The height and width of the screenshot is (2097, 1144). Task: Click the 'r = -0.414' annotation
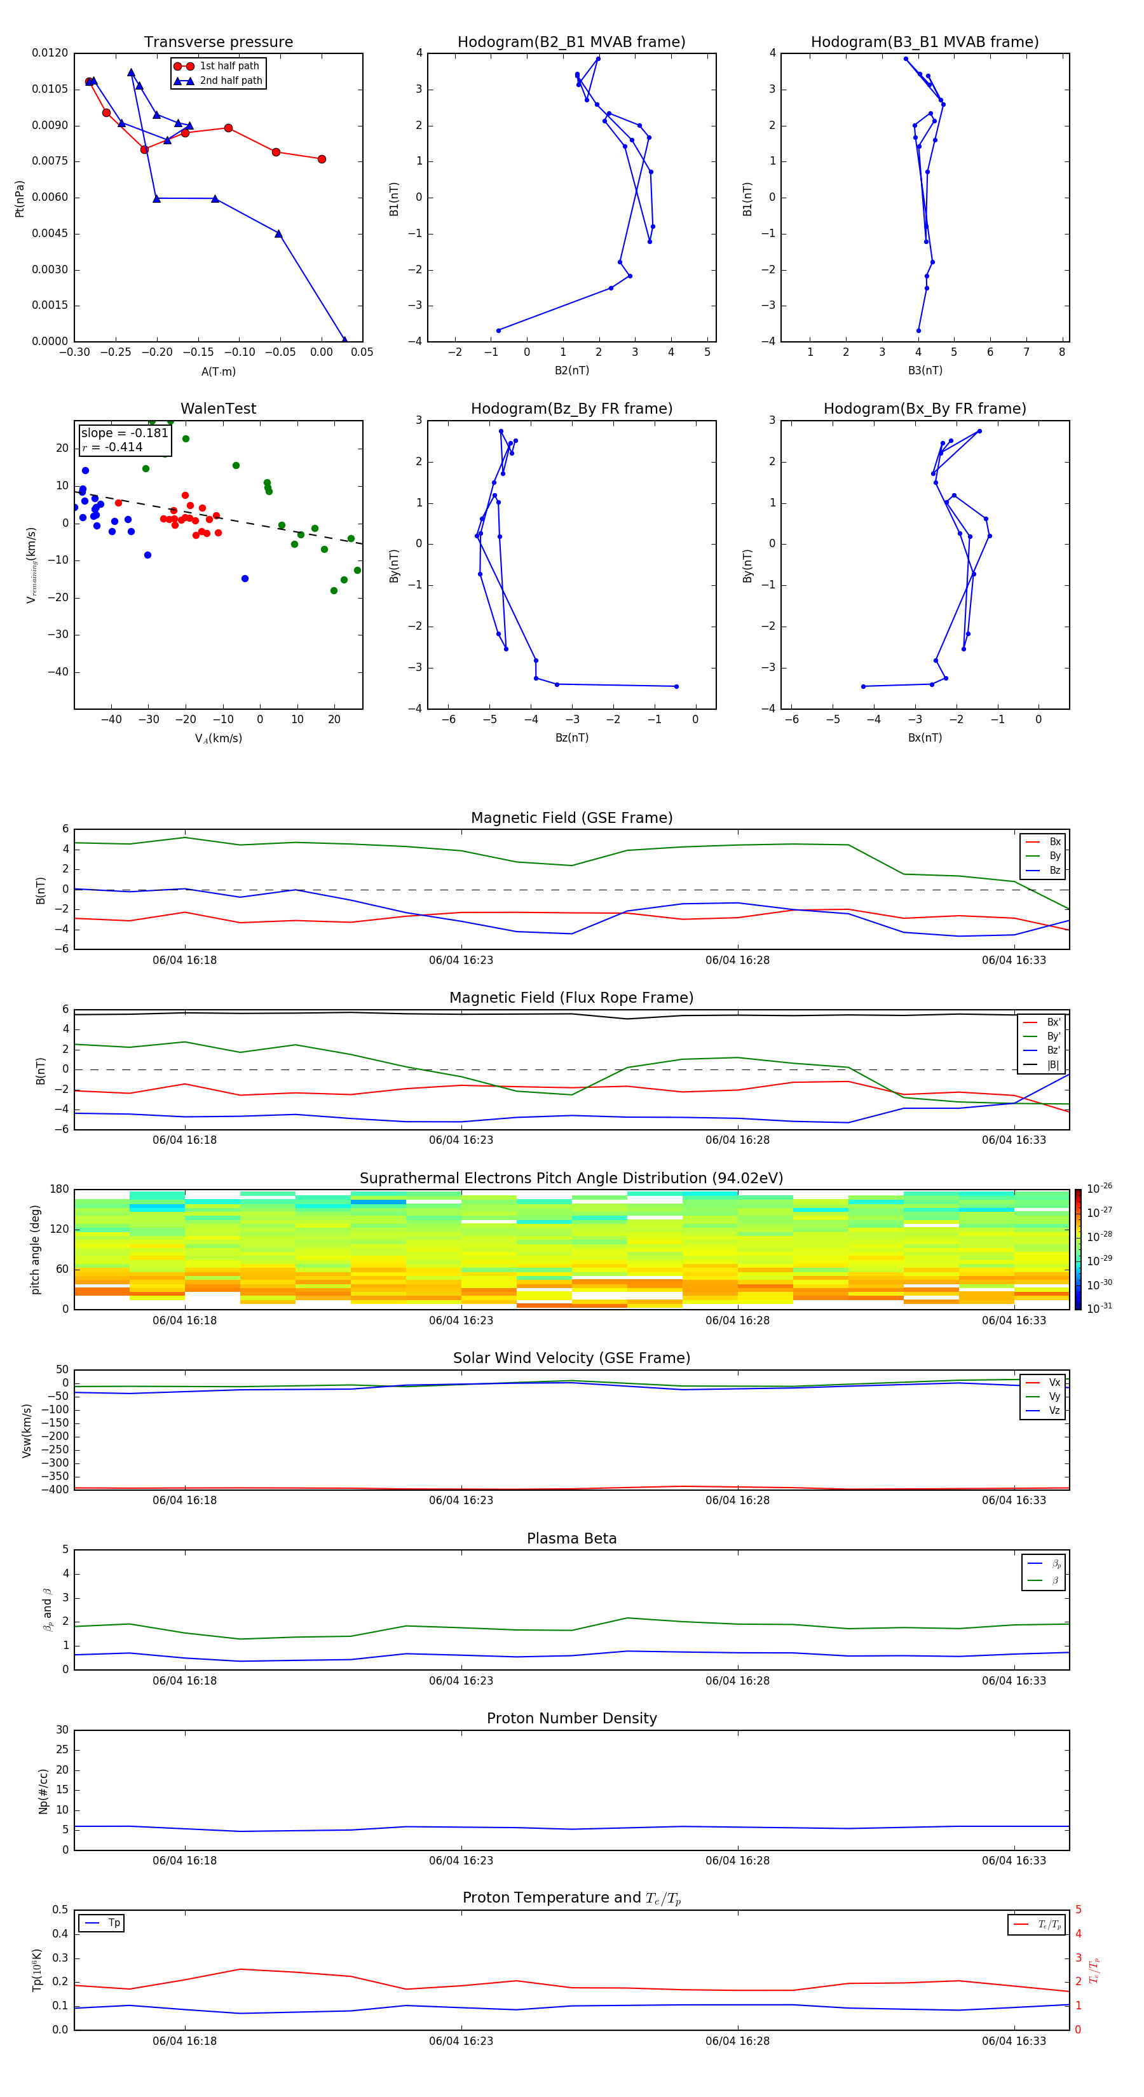112,447
